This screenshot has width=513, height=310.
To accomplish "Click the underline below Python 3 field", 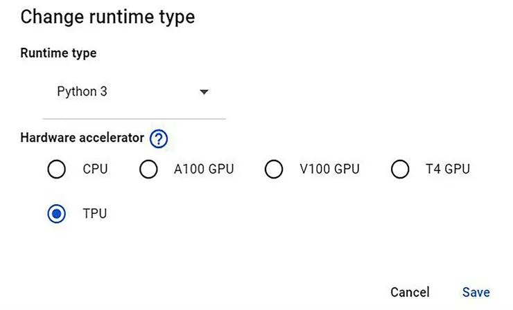I will (134, 118).
